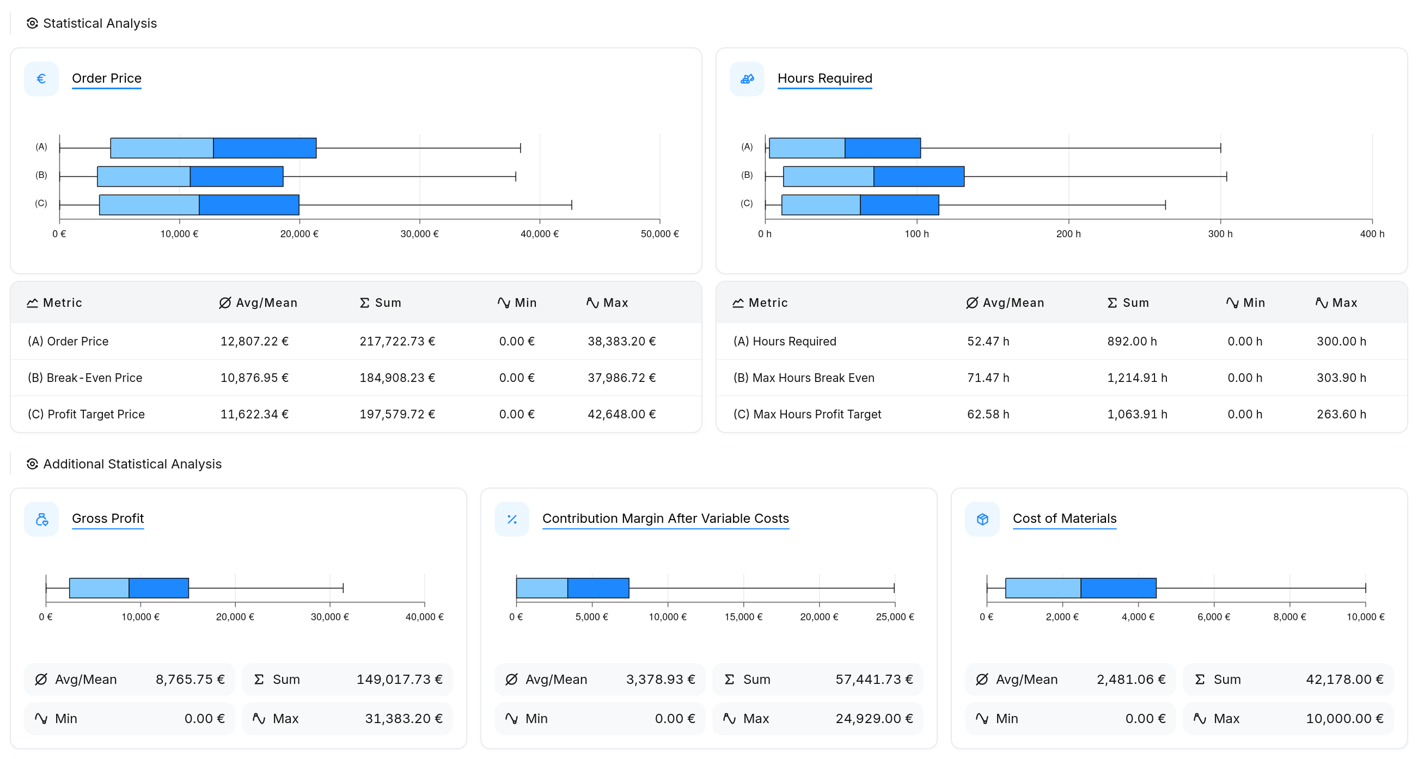The height and width of the screenshot is (759, 1418).
Task: Click the Max icon in Order Price table header
Action: (x=592, y=303)
